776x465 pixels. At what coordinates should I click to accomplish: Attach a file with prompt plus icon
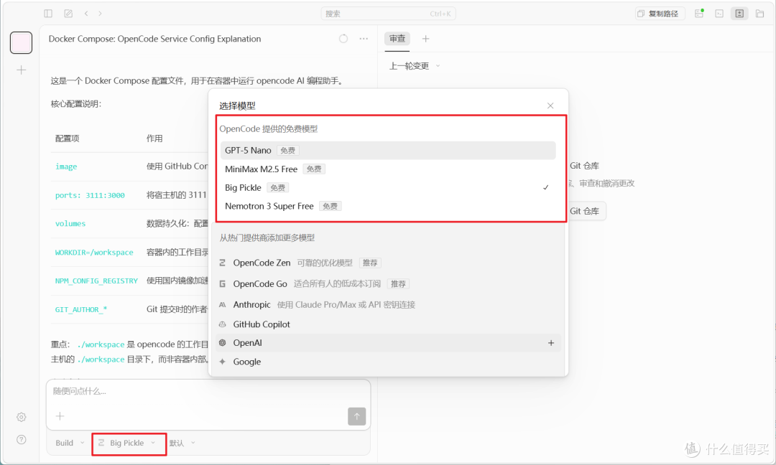60,416
